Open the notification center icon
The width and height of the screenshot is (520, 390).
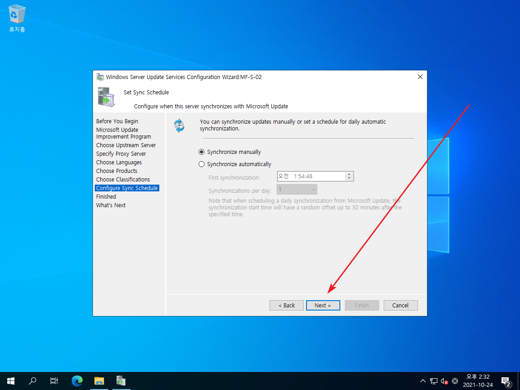click(506, 381)
